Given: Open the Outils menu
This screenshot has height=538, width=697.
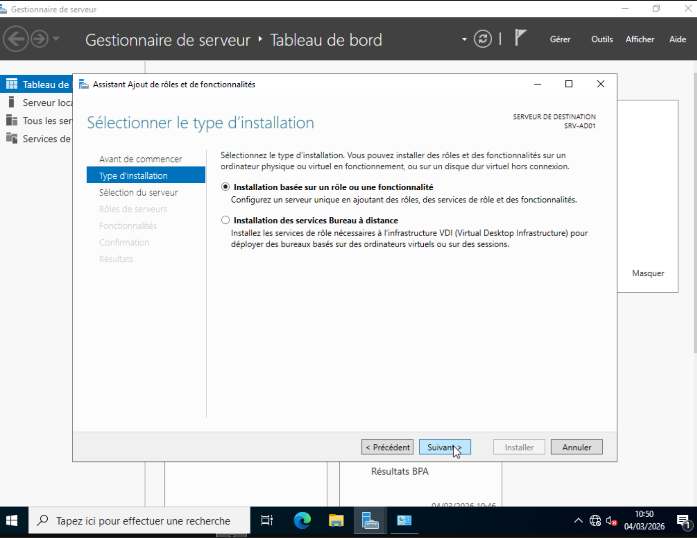Looking at the screenshot, I should click(x=602, y=39).
